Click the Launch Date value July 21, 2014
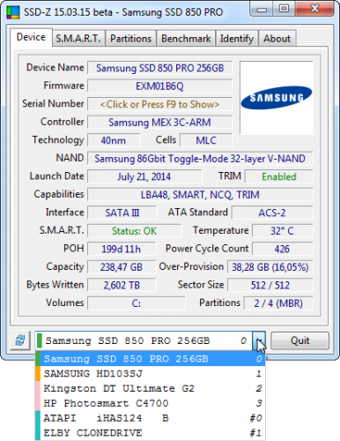 click(x=144, y=176)
